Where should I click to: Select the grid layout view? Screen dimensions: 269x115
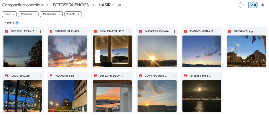(x=253, y=5)
